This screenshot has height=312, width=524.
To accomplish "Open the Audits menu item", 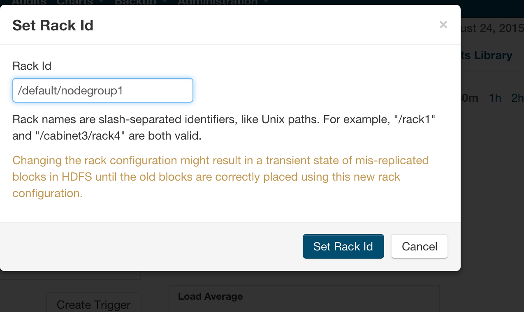I will (x=28, y=2).
